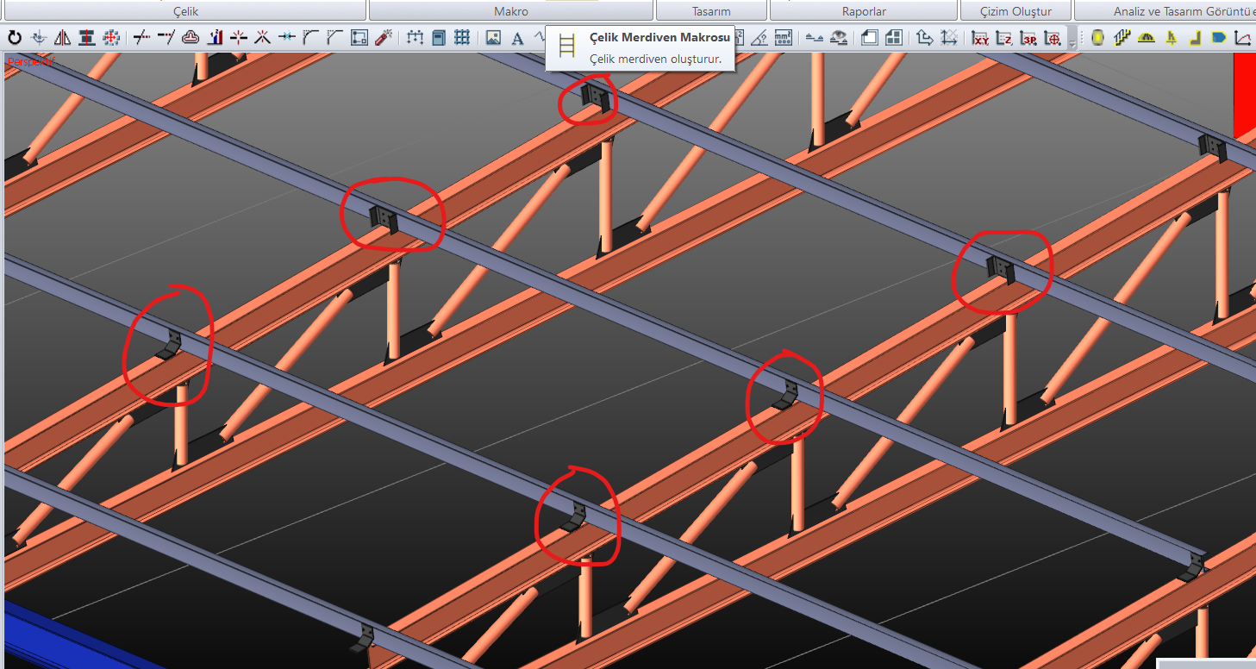Click the 3D box arrow icon
The image size is (1256, 669).
(924, 38)
